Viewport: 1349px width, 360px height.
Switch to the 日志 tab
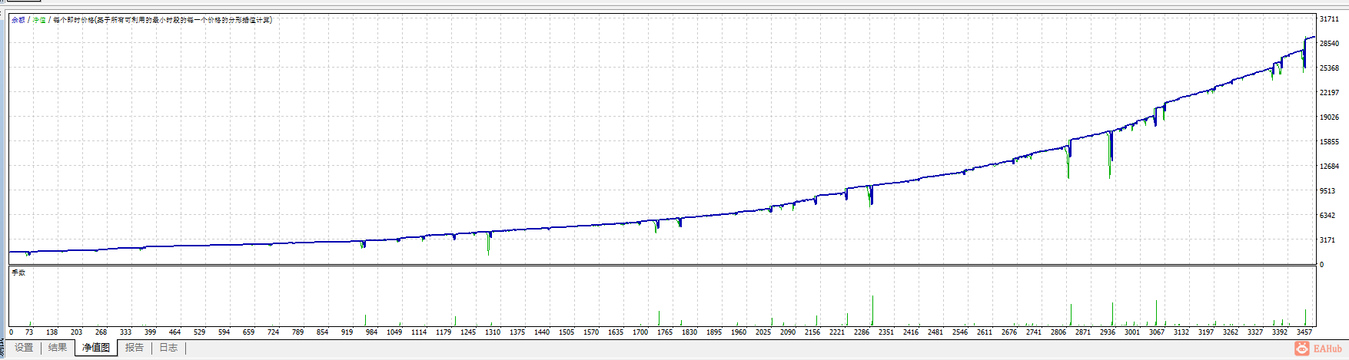pos(168,348)
